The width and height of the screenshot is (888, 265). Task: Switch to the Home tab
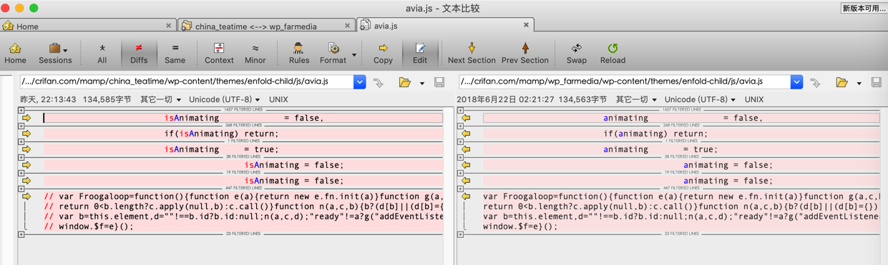click(87, 26)
